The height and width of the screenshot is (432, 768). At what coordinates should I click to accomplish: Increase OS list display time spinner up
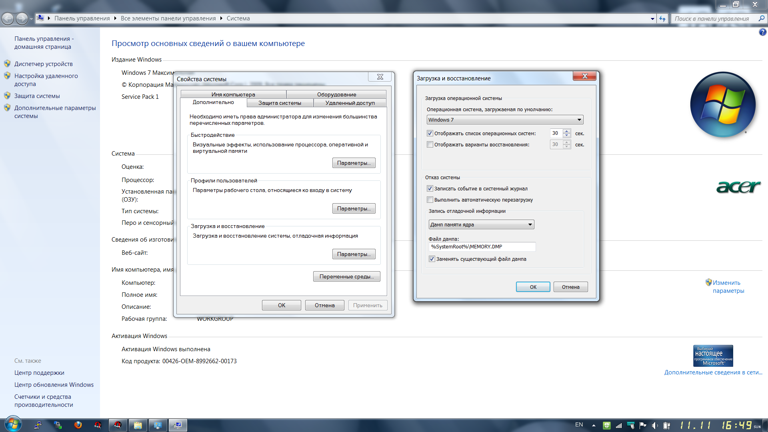(x=566, y=131)
